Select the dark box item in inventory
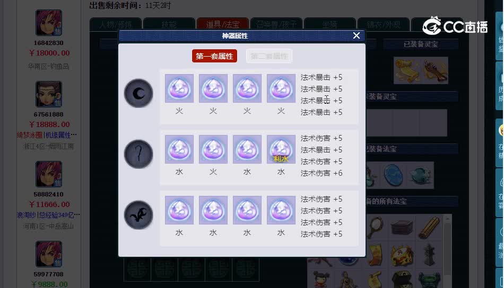Screen dimensions: 504x288 tap(402, 228)
